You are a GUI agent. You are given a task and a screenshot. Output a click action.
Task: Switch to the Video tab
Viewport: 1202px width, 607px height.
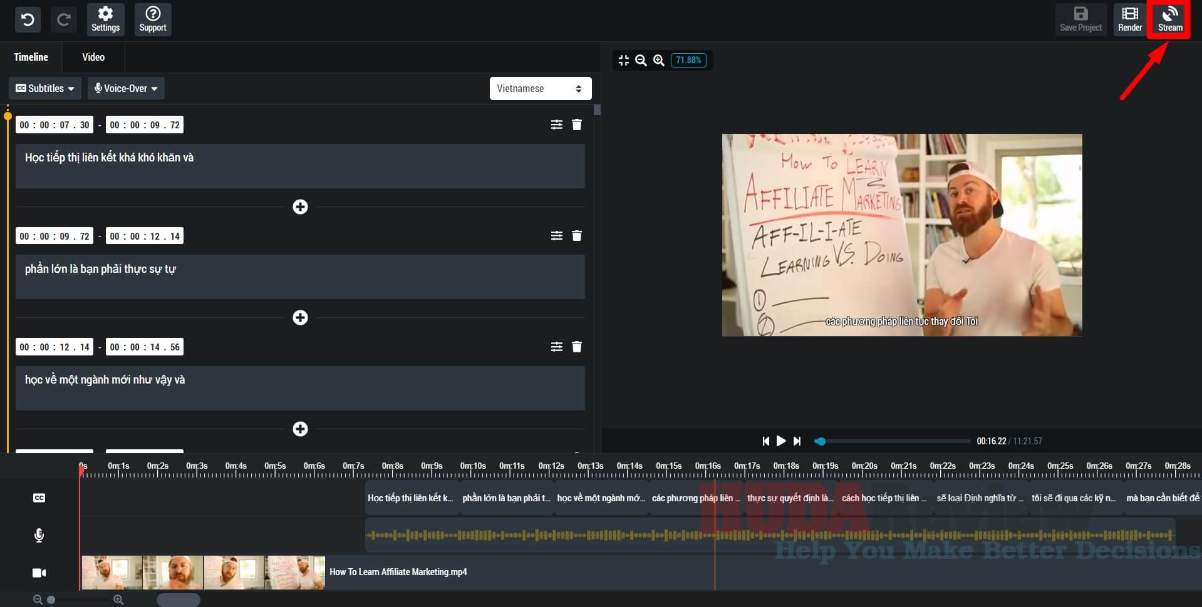click(x=93, y=57)
